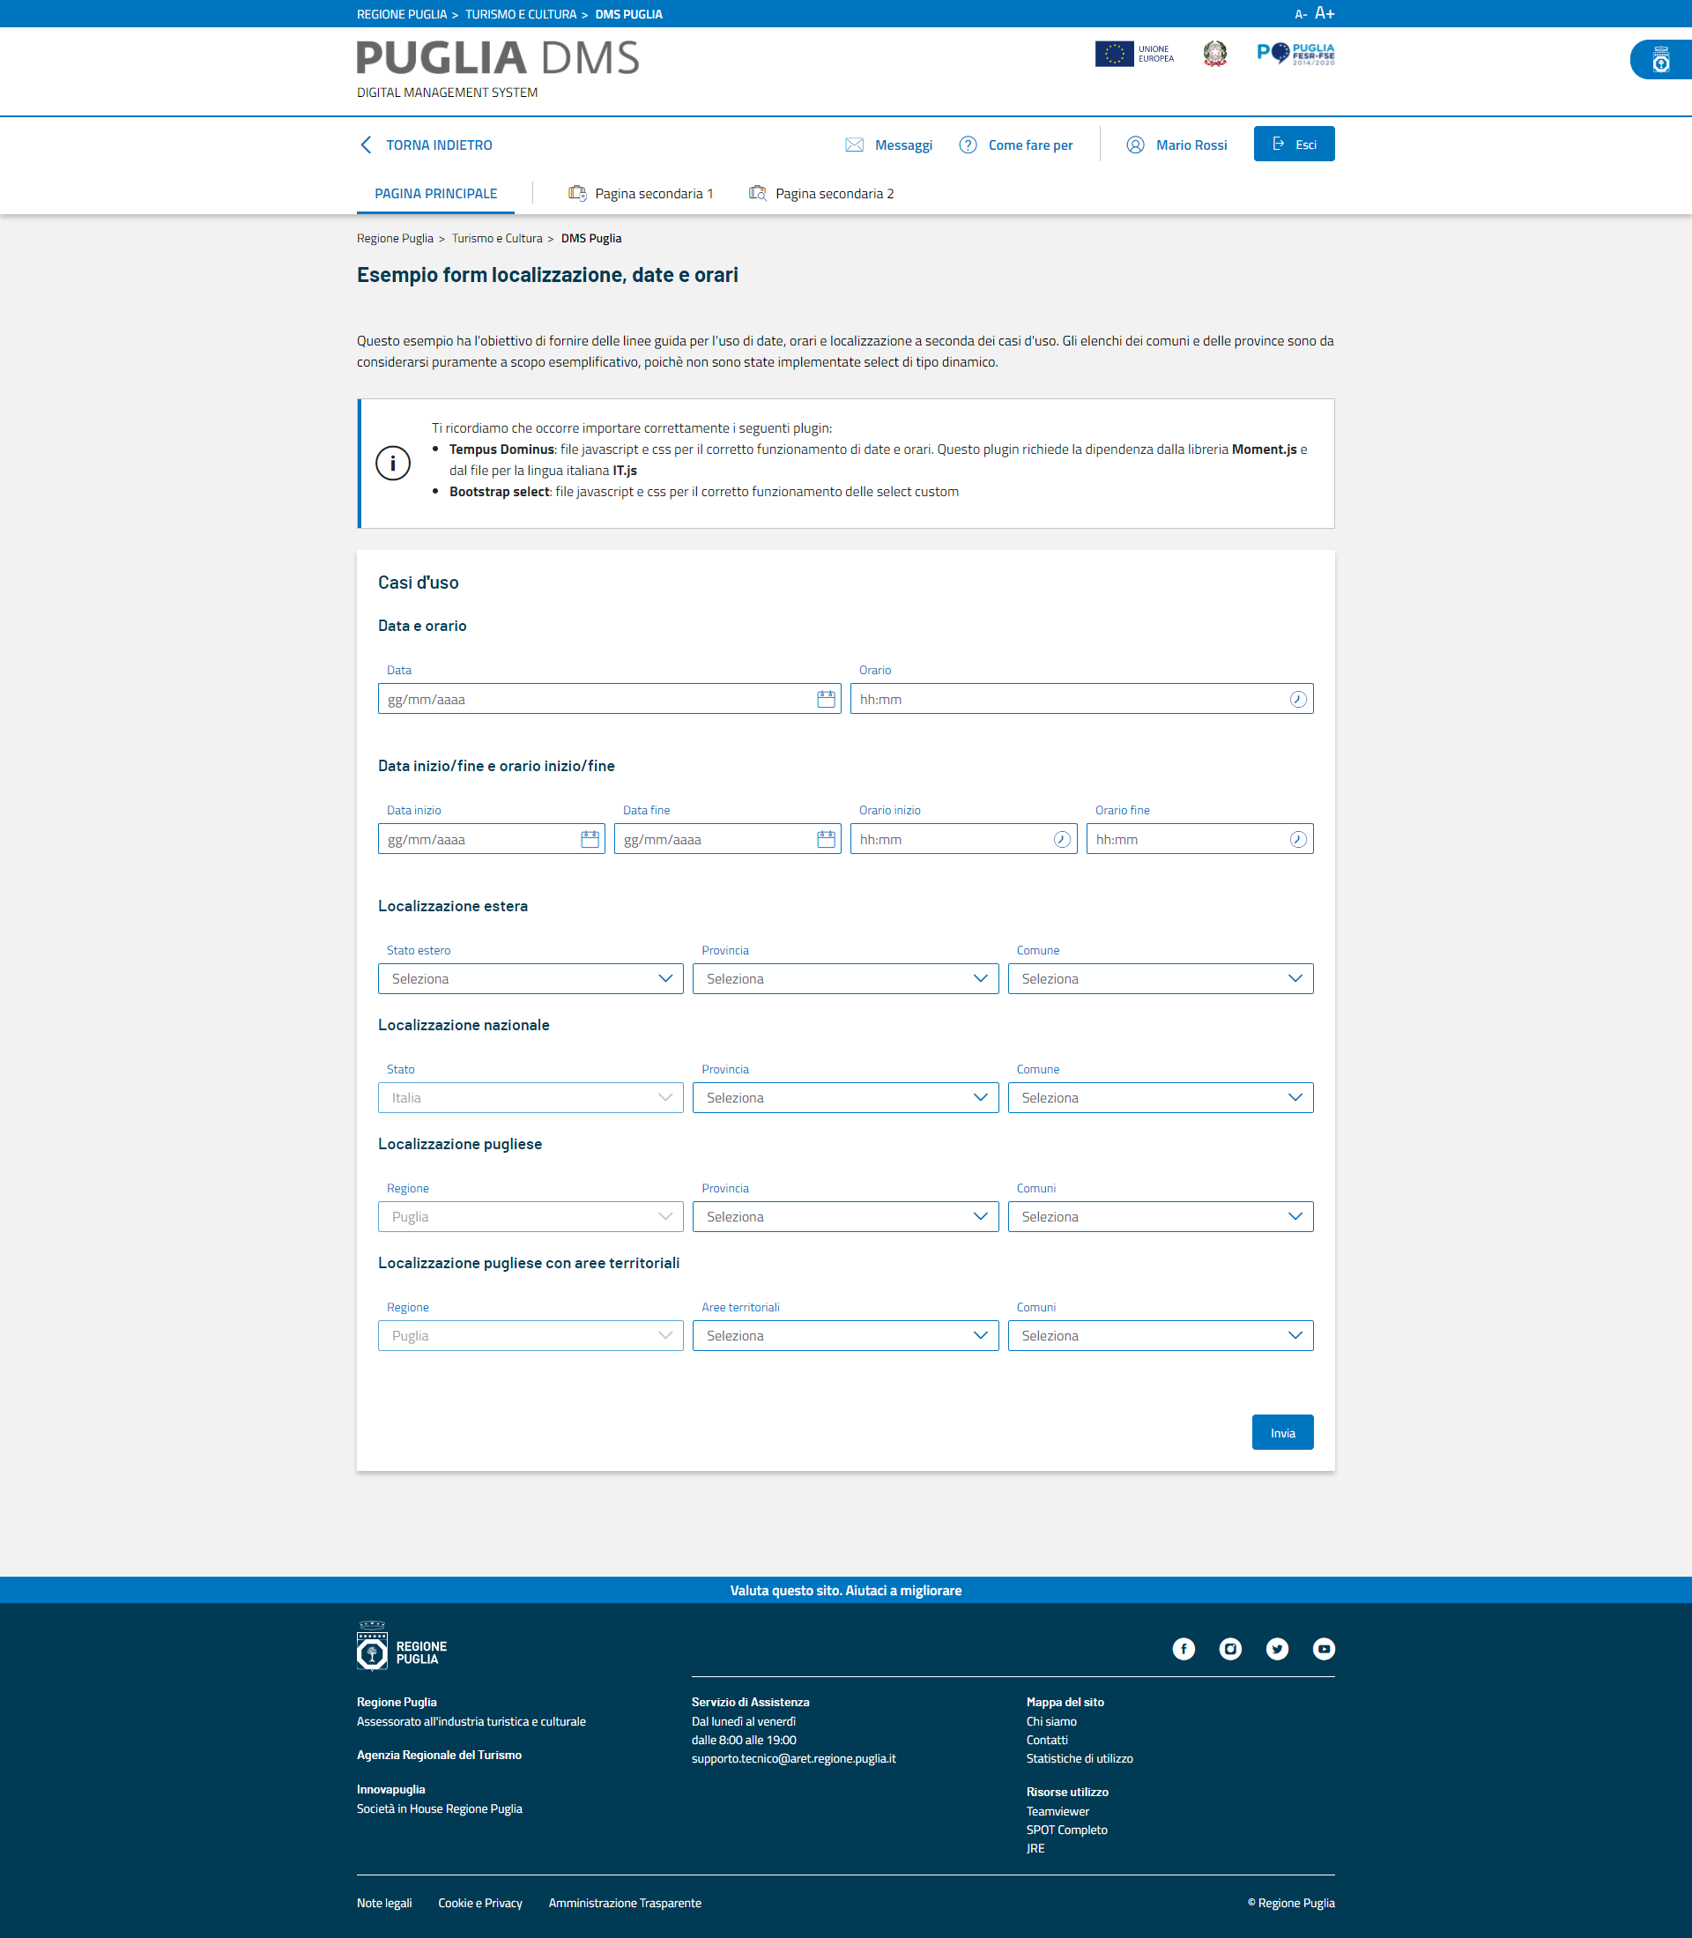The image size is (1692, 1938).
Task: Switch to Pagina secondaria 1 tab
Action: (640, 194)
